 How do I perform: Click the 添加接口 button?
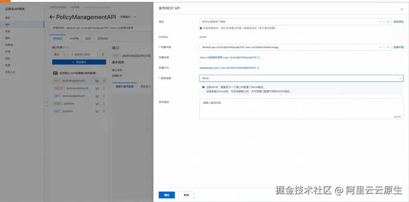pyautogui.click(x=79, y=62)
